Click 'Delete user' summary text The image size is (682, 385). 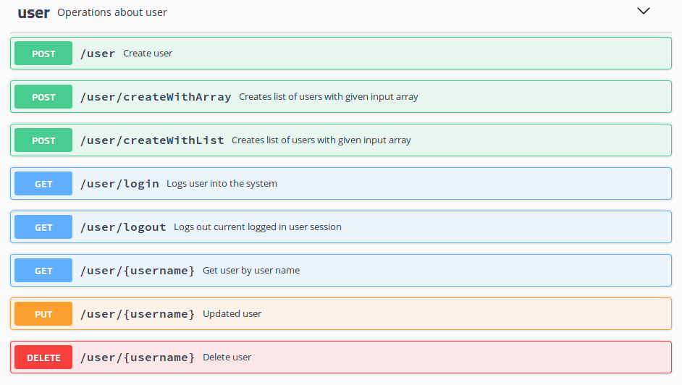point(227,357)
